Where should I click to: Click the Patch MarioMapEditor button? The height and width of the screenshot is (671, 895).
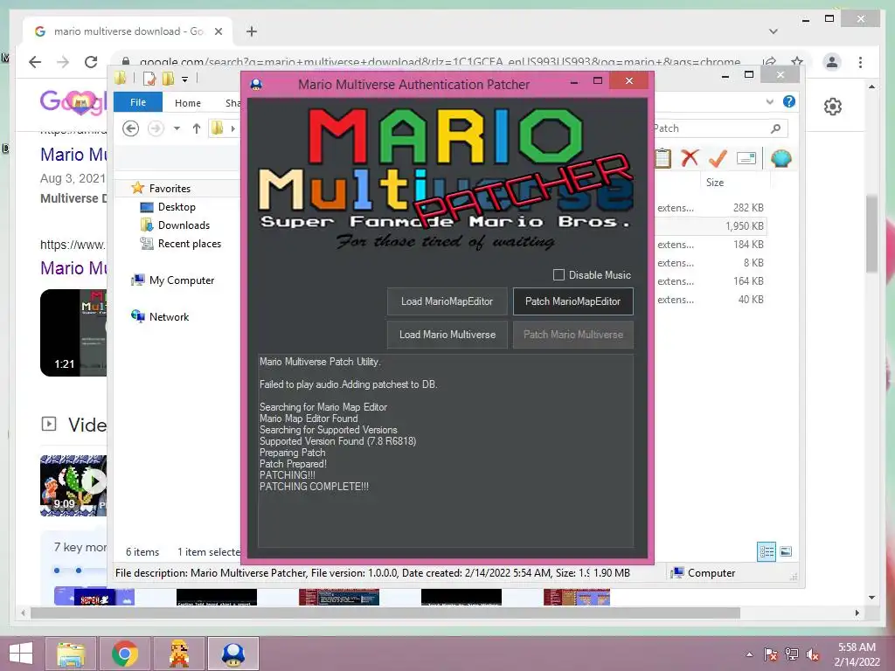click(x=573, y=301)
